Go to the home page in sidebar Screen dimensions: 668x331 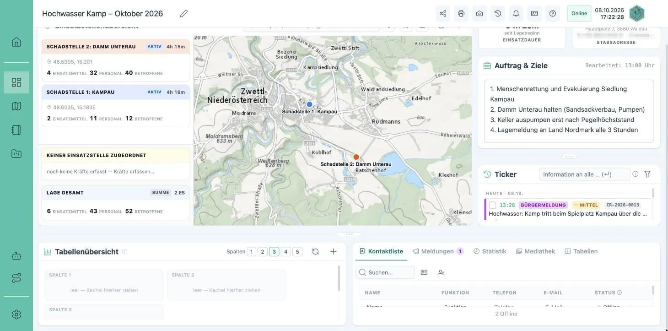pos(16,42)
